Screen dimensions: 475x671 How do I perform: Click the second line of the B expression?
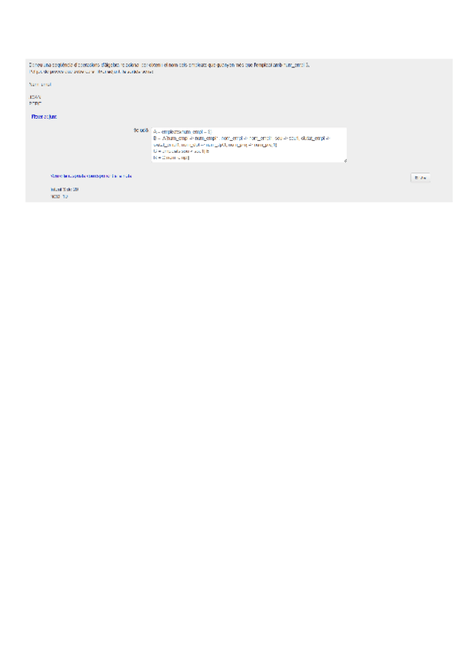coord(215,145)
